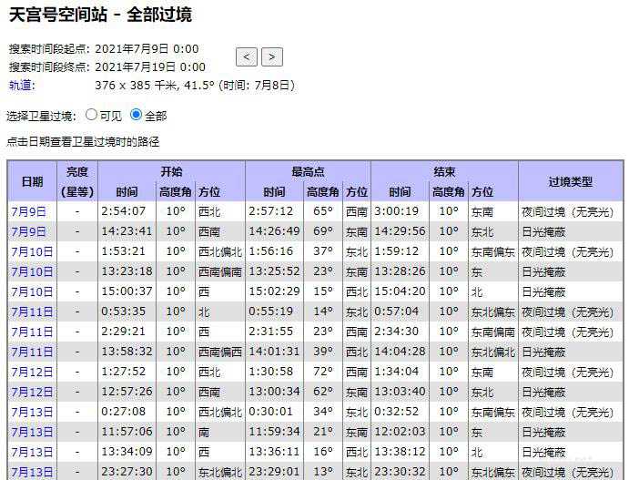The image size is (629, 480).
Task: Open 7月13日 link in the 23:27:30 row
Action: click(32, 473)
